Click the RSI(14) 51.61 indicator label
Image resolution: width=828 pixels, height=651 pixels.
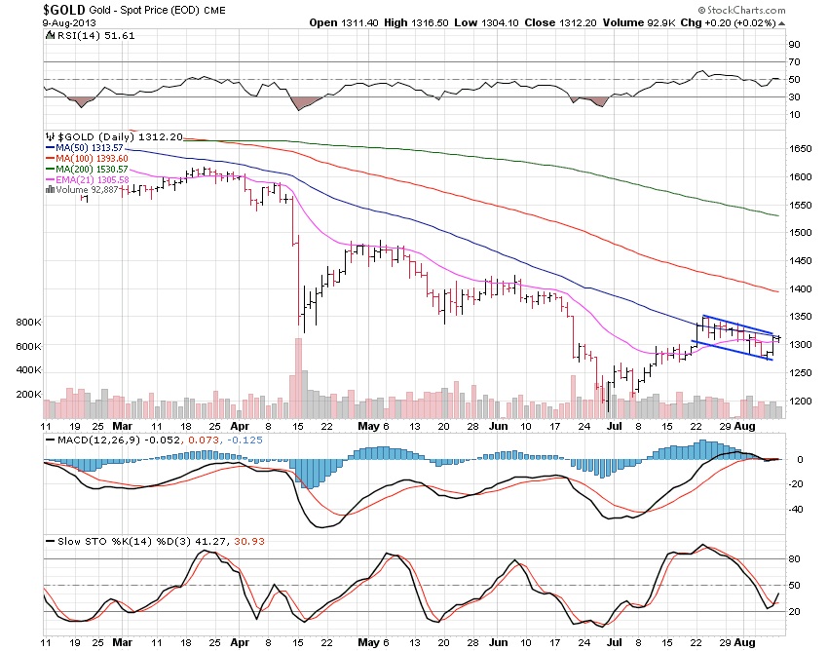click(x=95, y=35)
